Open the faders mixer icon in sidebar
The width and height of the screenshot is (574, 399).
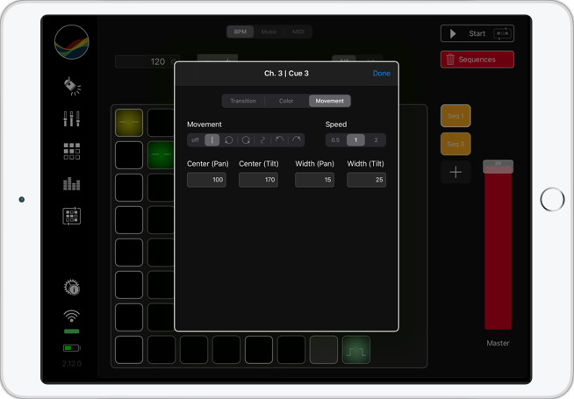(x=72, y=119)
